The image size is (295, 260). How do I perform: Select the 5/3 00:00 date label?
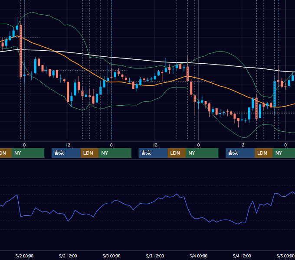click(111, 256)
